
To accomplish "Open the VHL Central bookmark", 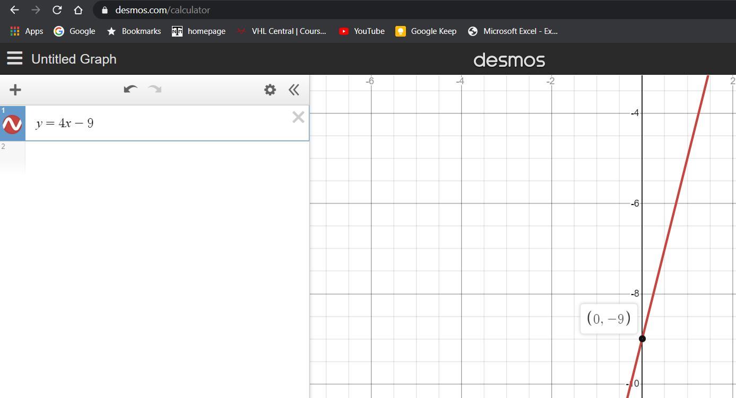I will tap(281, 31).
